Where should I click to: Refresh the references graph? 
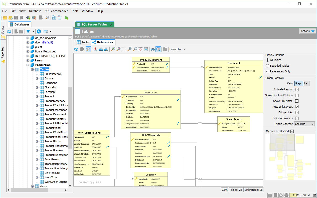point(76,49)
